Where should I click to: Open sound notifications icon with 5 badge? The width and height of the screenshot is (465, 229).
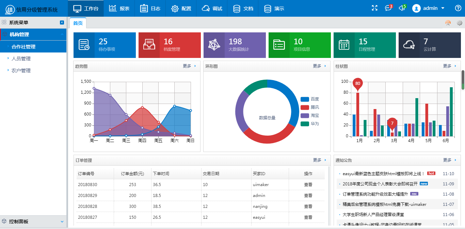coord(402,8)
